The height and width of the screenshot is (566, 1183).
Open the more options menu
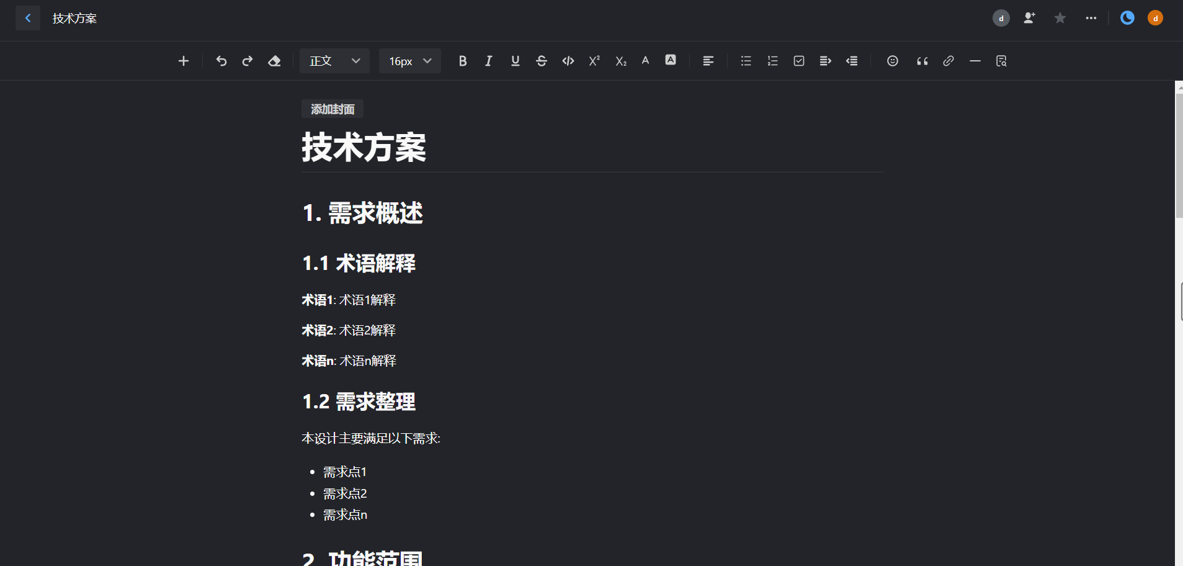point(1091,18)
